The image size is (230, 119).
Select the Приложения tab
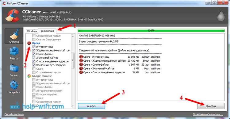pos(47,31)
